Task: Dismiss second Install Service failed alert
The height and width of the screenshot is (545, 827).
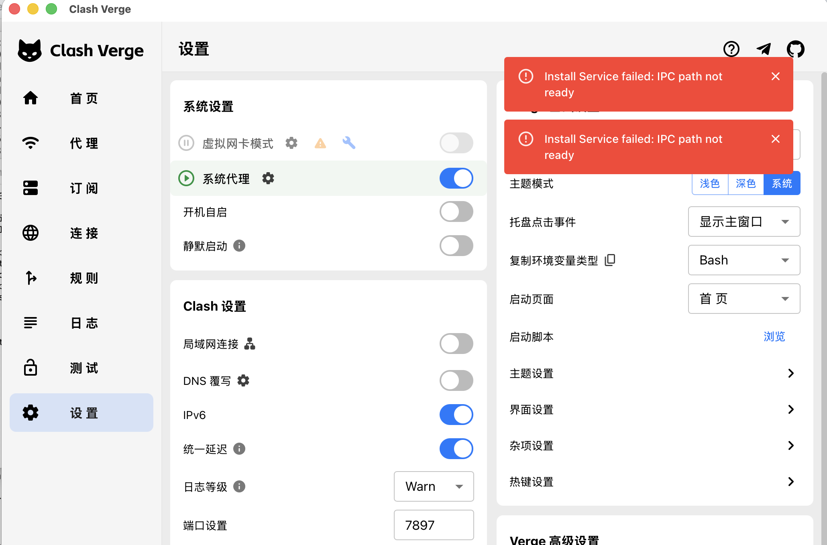Action: pyautogui.click(x=776, y=139)
